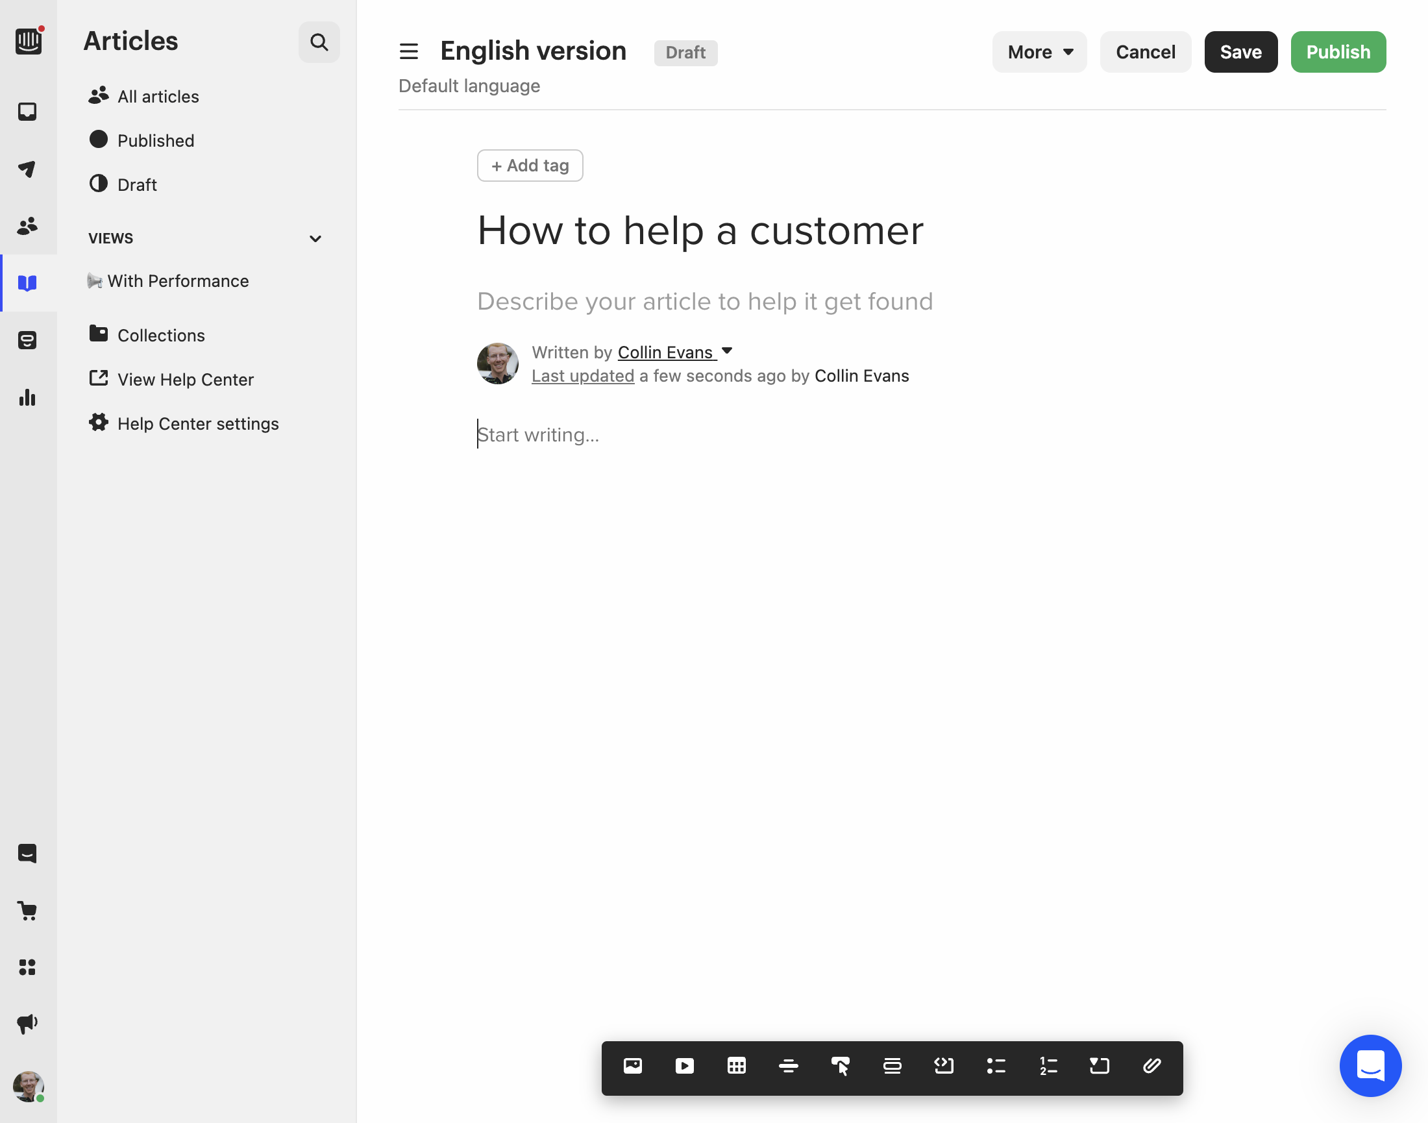The height and width of the screenshot is (1123, 1428).
Task: Toggle the article list hamburger menu
Action: pos(408,51)
